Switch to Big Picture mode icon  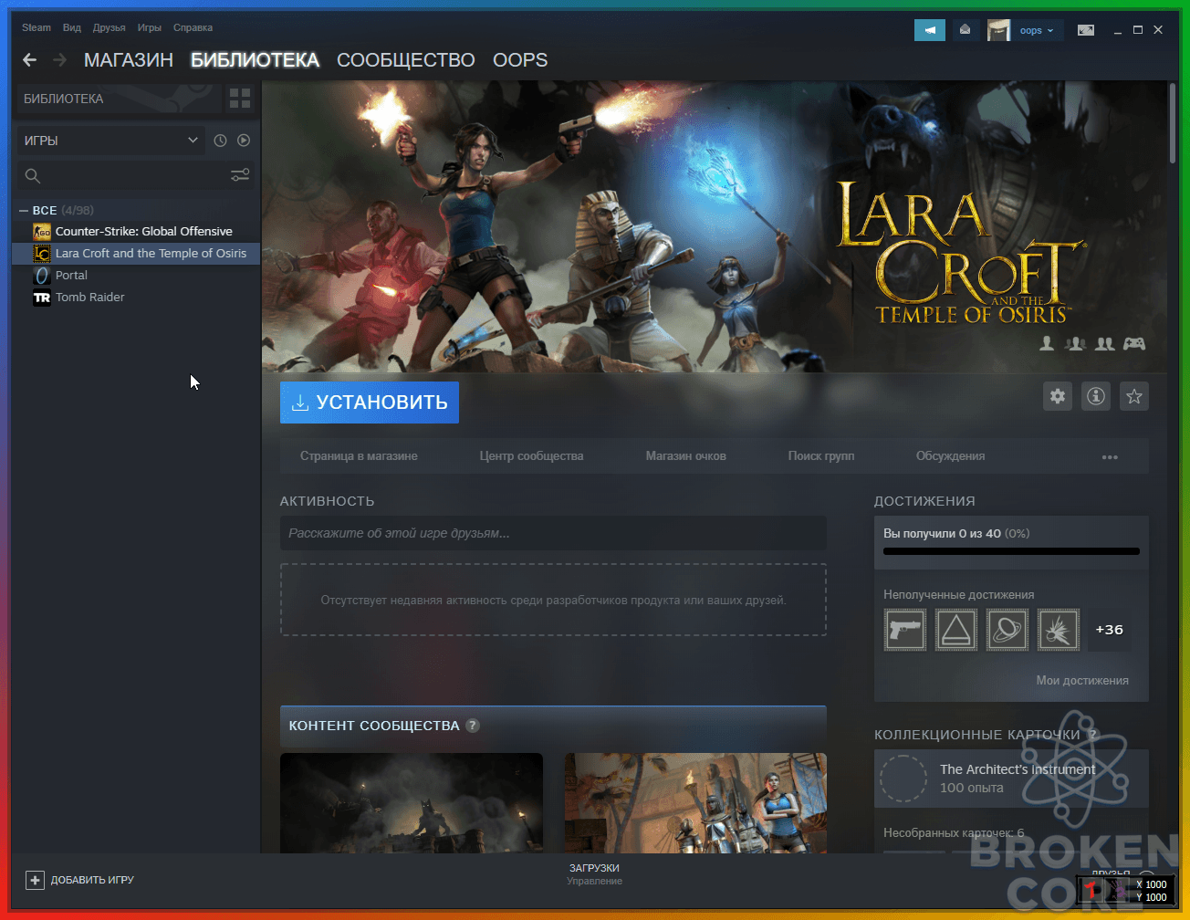pyautogui.click(x=1085, y=30)
